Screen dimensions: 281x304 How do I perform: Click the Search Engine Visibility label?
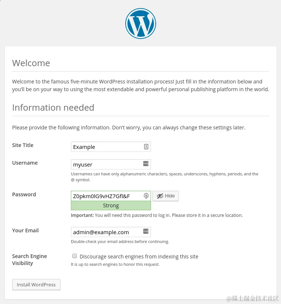[29, 260]
